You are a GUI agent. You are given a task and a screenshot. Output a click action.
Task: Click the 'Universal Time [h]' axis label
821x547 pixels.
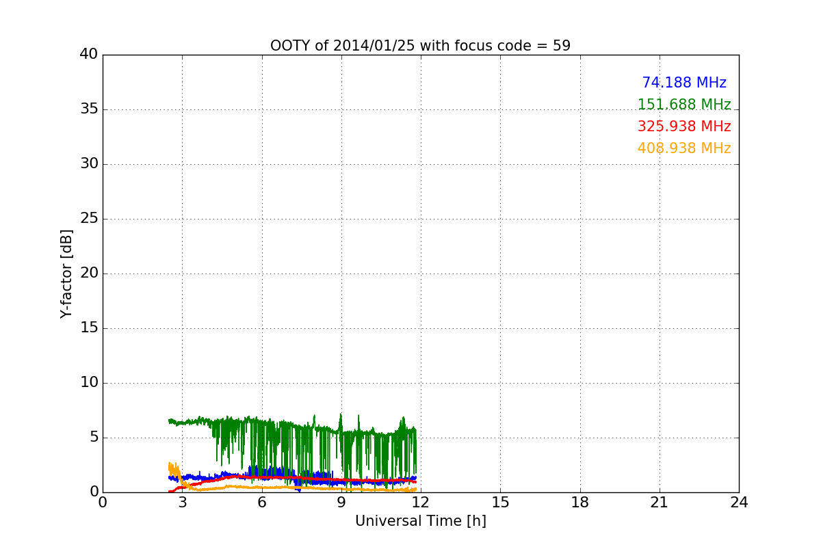tap(420, 521)
